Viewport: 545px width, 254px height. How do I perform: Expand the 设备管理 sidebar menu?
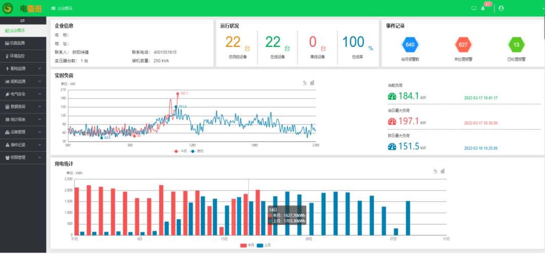point(22,132)
